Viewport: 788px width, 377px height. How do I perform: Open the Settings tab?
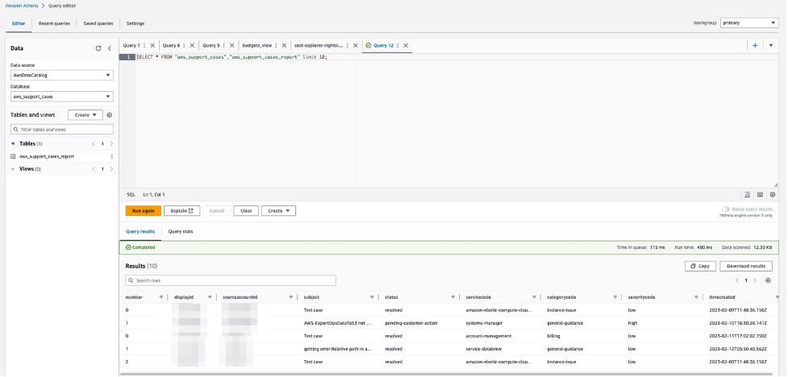point(136,23)
